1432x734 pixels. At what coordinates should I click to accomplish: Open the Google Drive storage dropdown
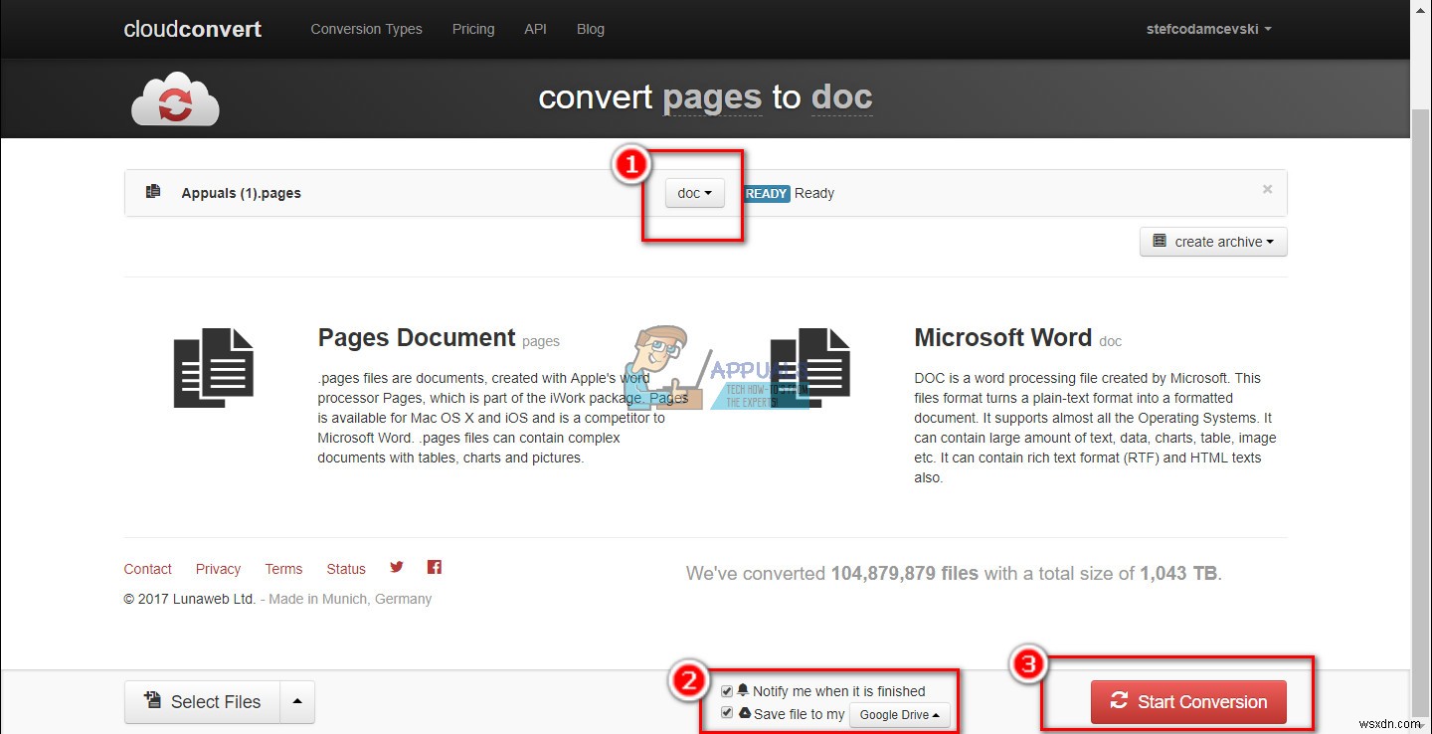[900, 714]
